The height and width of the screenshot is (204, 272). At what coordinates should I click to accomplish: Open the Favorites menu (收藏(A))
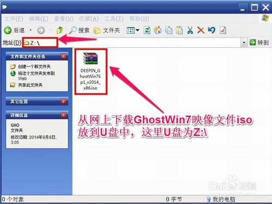pos(89,18)
